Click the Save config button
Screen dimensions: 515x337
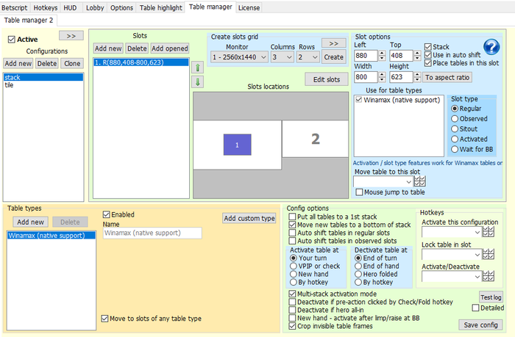[x=480, y=325]
